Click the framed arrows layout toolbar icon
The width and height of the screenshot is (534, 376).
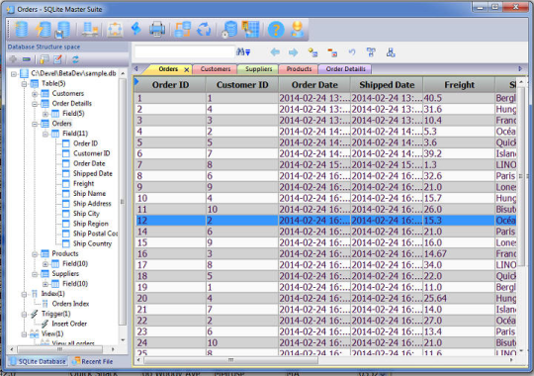tap(115, 30)
